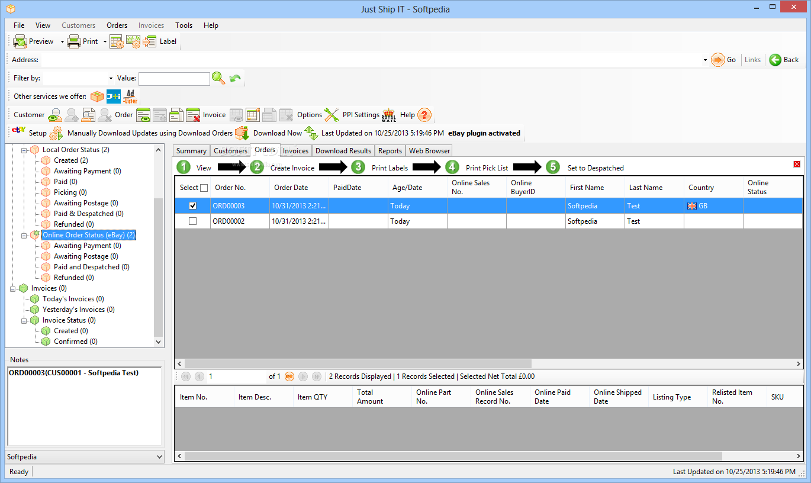Screen dimensions: 811x483
Task: Select Paid & Despatched (0) tree item
Action: (89, 214)
